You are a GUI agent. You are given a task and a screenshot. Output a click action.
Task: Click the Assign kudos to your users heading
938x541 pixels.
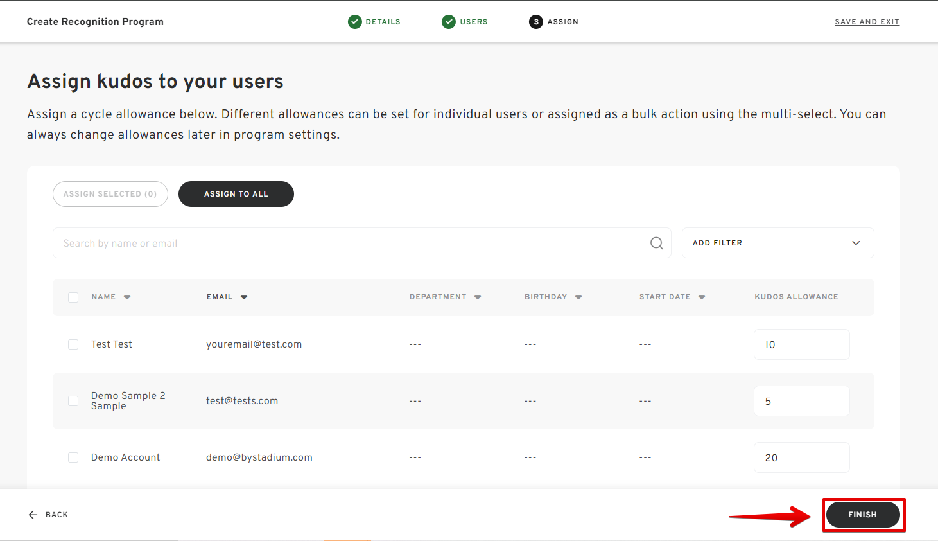(155, 82)
